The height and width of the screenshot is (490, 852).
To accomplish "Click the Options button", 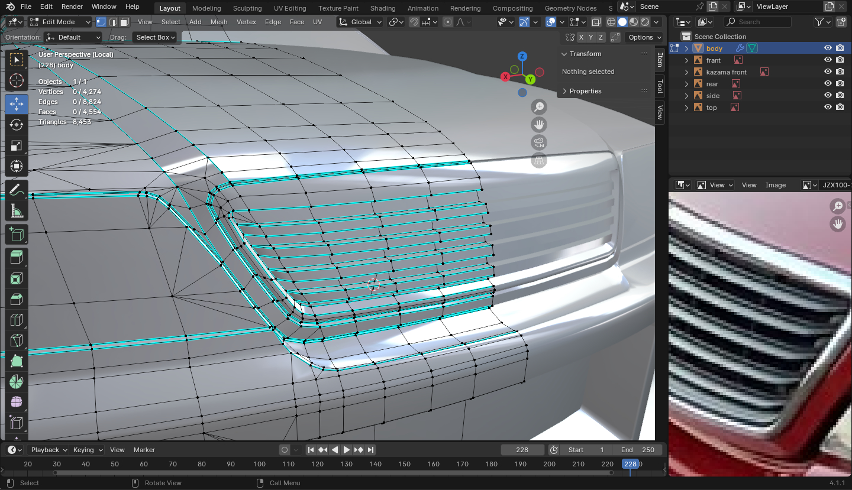I will pyautogui.click(x=644, y=37).
